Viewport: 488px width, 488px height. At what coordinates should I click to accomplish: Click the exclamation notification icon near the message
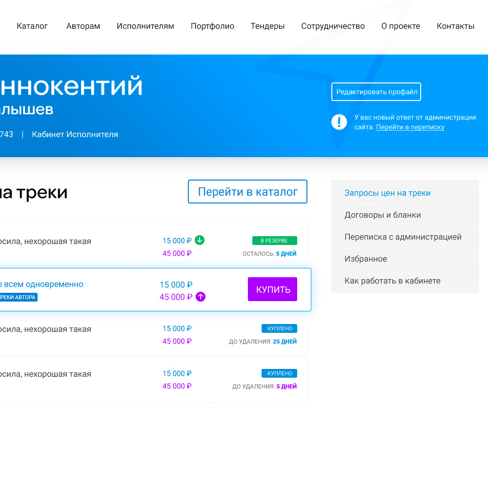coord(339,122)
